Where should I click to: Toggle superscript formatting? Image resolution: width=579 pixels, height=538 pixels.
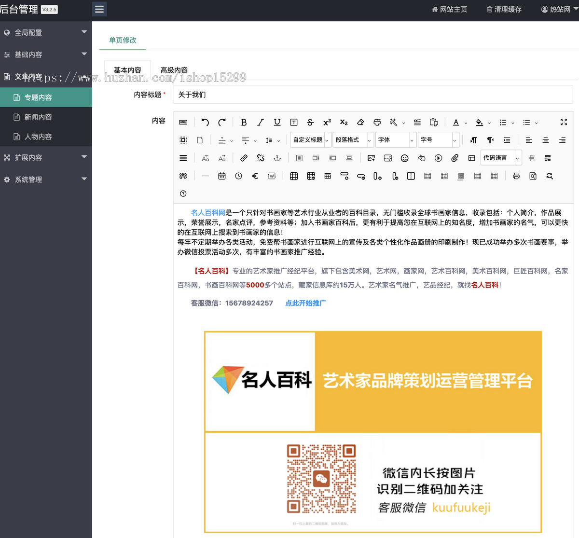pyautogui.click(x=327, y=123)
